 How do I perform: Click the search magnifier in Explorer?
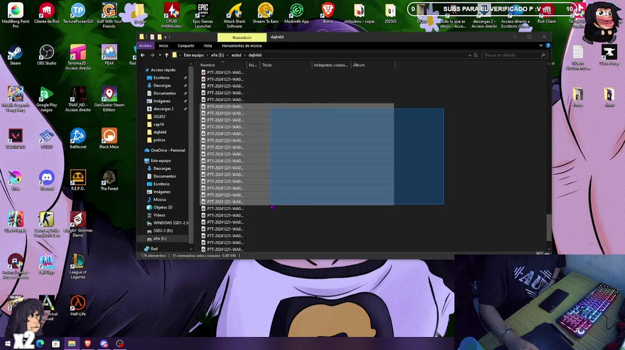543,55
